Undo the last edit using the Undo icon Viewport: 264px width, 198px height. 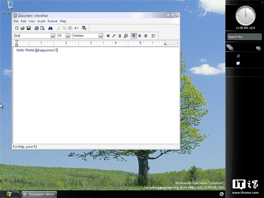coord(76,28)
